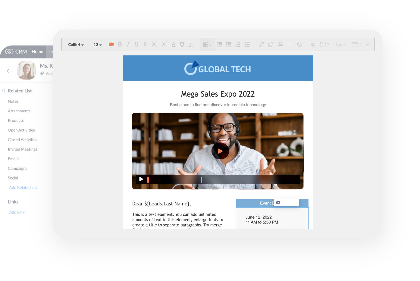Click the Add Link link
This screenshot has height=281, width=420.
click(x=17, y=212)
